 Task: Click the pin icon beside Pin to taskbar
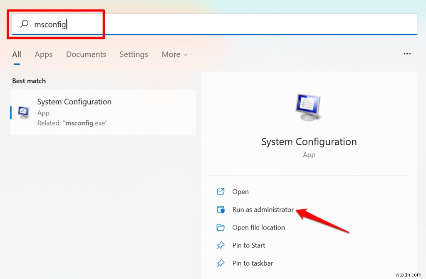[220, 263]
